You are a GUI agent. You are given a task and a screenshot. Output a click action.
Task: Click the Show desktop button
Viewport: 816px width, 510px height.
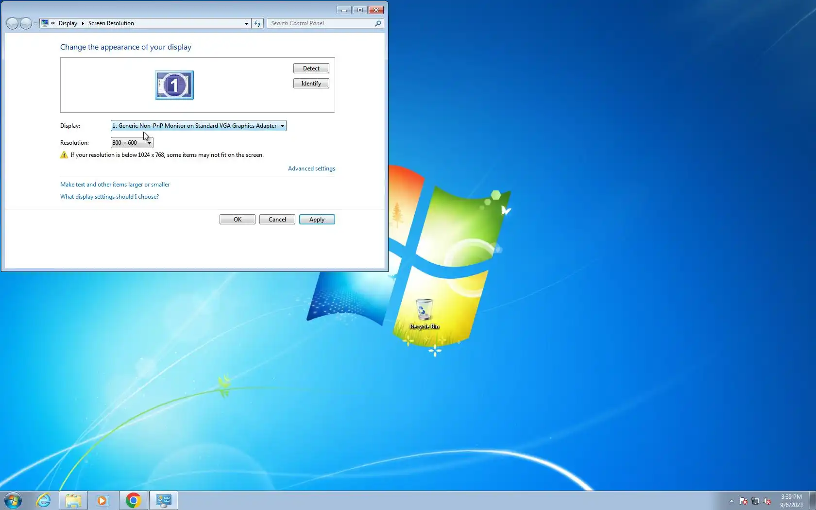pyautogui.click(x=812, y=500)
